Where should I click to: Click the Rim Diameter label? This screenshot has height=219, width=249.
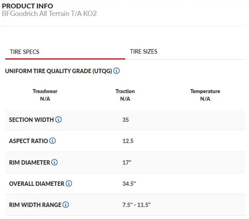30,163
